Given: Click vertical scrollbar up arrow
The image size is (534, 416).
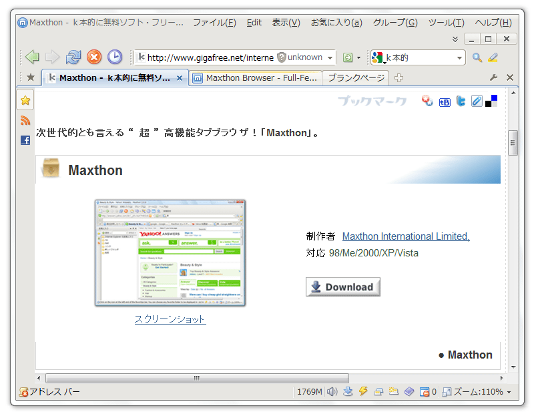Looking at the screenshot, I should point(513,93).
